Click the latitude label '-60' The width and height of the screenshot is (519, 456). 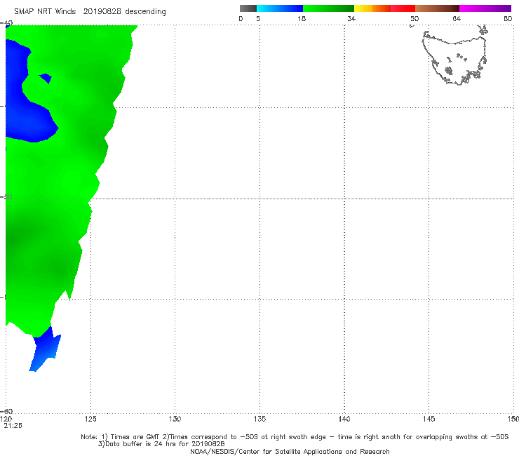click(7, 411)
